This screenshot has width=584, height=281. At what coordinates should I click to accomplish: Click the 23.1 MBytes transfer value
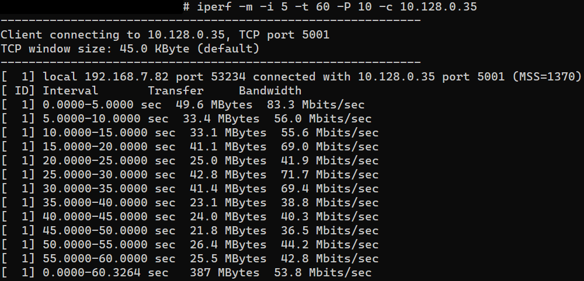click(228, 203)
